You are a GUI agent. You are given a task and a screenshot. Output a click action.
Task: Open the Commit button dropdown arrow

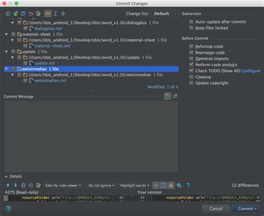tap(256, 209)
